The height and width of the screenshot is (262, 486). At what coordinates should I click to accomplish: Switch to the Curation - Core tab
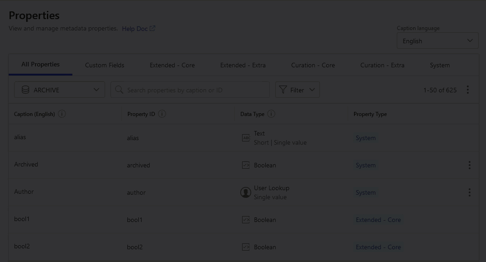click(313, 65)
